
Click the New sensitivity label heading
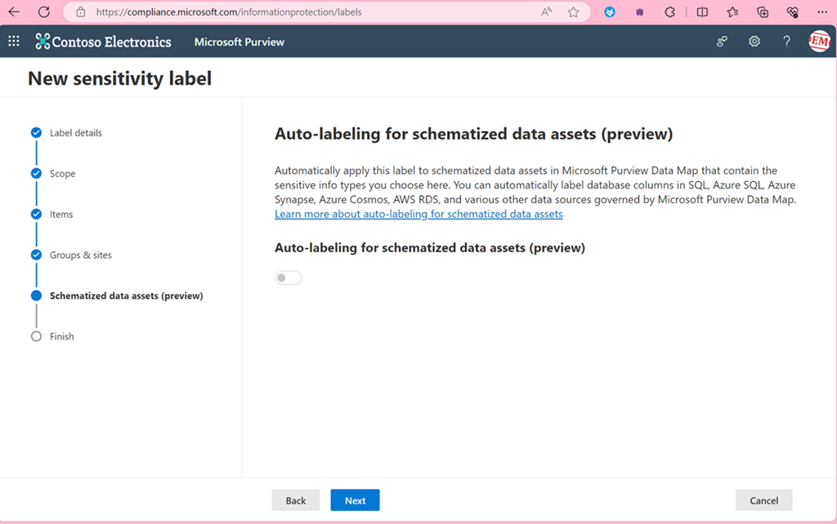[119, 78]
